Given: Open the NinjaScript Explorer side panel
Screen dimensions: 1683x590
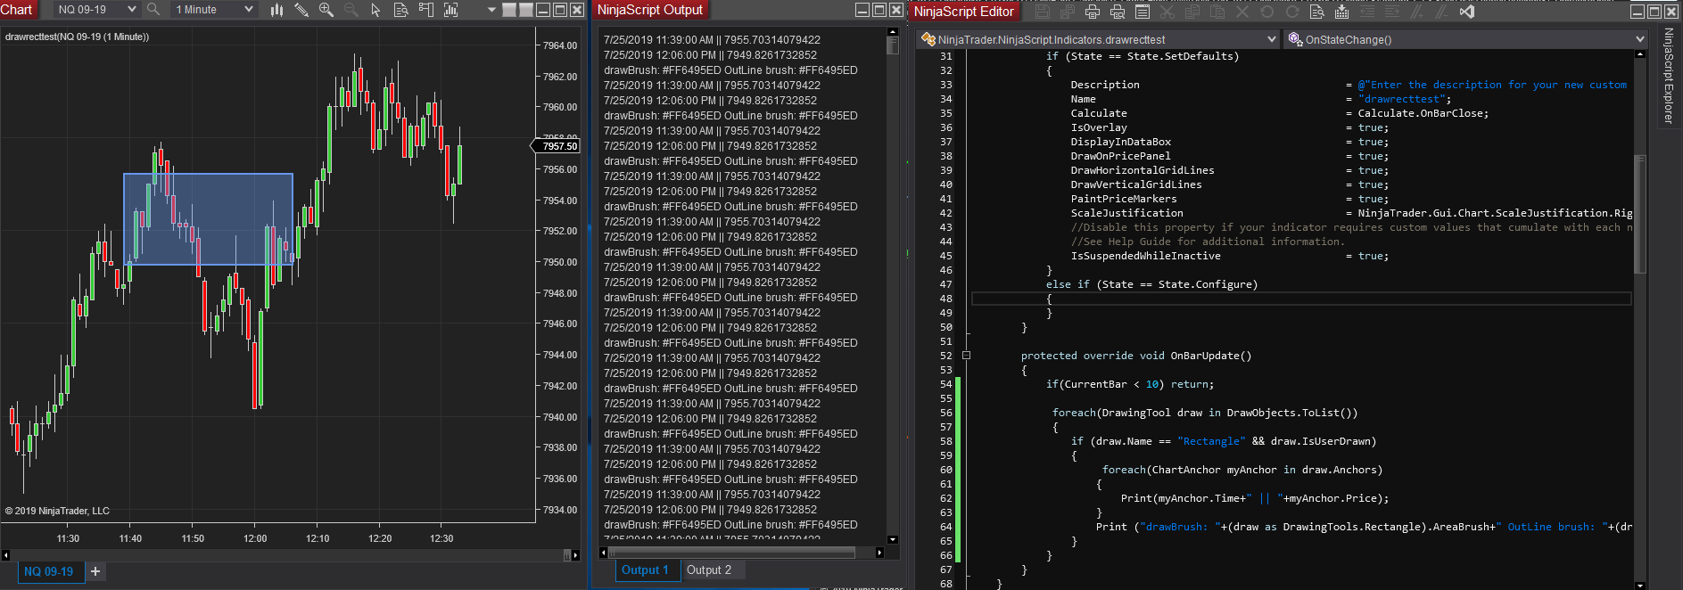Looking at the screenshot, I should point(1669,76).
